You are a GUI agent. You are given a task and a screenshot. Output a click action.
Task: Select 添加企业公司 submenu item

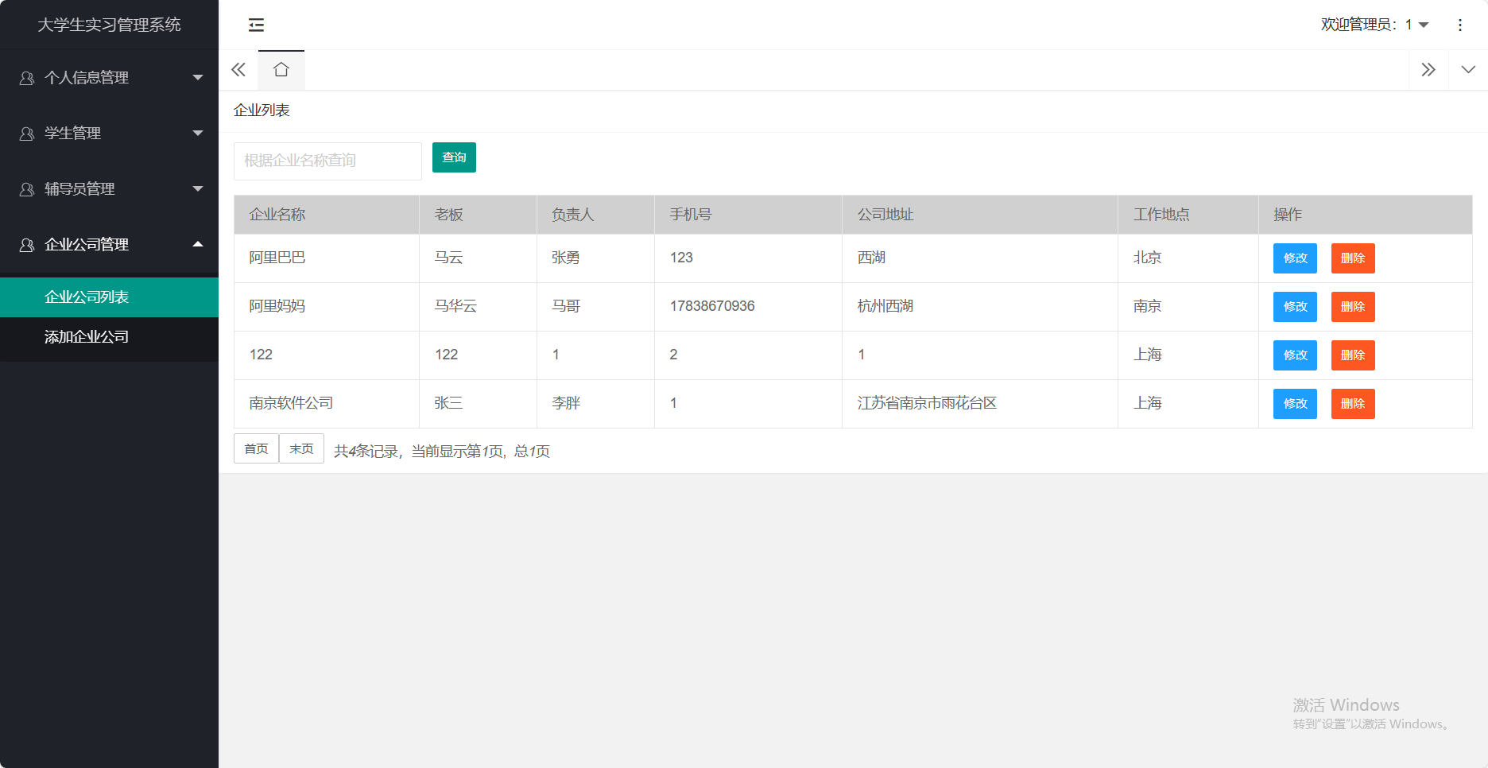coord(109,337)
